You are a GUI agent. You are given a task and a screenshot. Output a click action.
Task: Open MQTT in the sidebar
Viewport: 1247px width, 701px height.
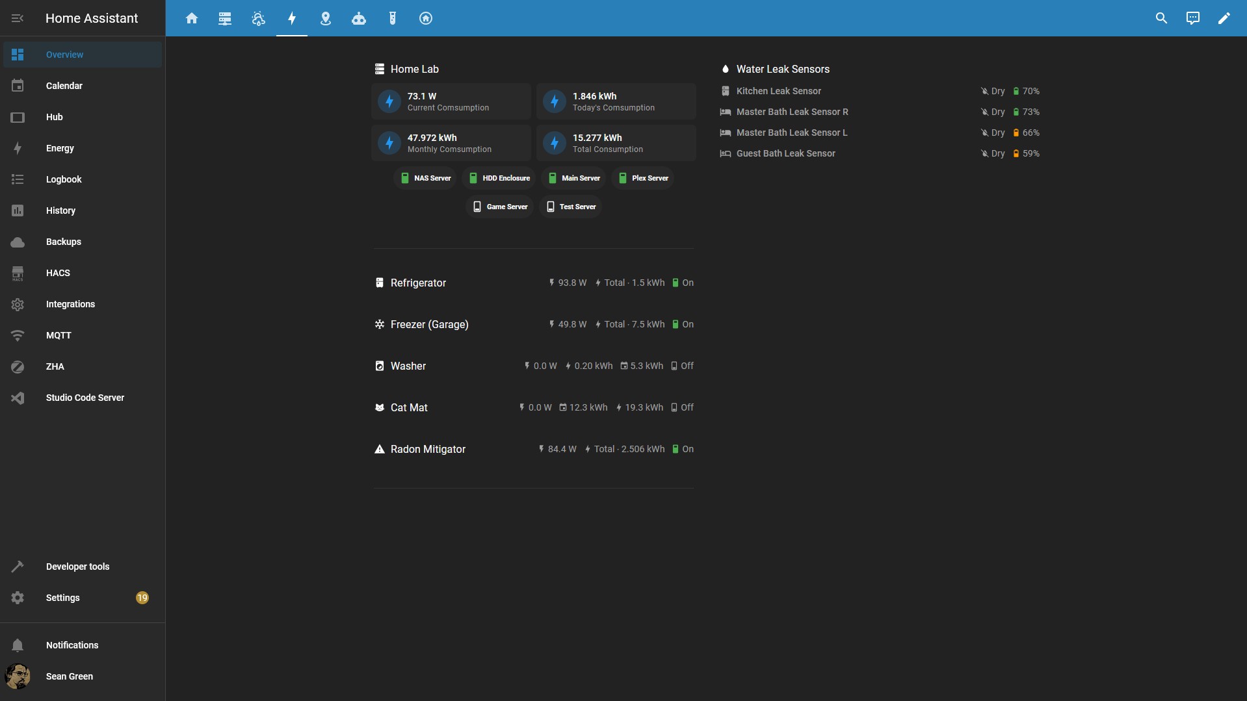[83, 335]
